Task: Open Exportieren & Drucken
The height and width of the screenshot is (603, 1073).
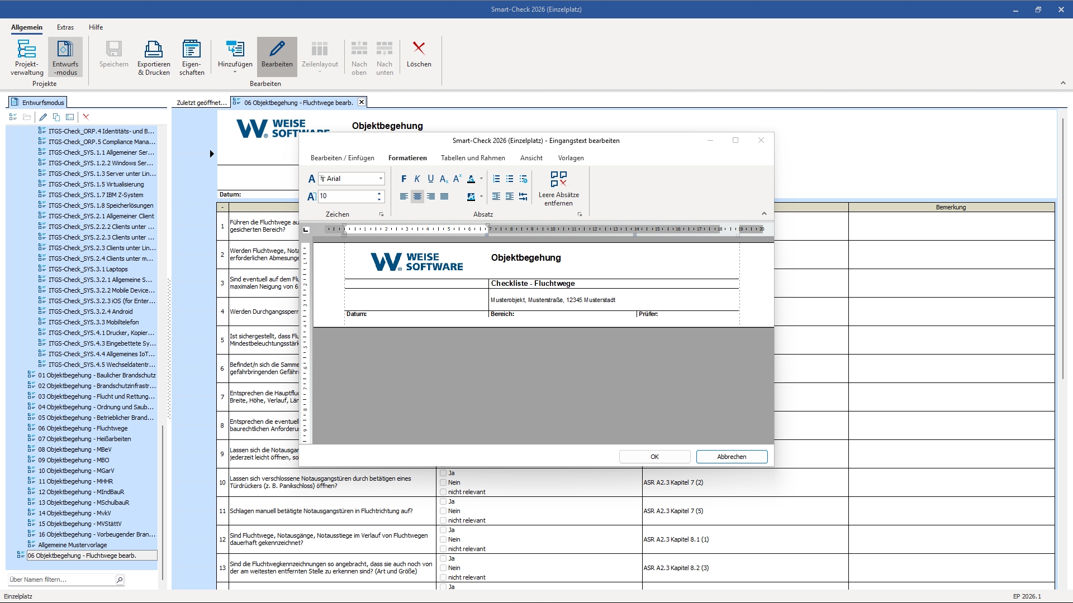Action: tap(154, 56)
